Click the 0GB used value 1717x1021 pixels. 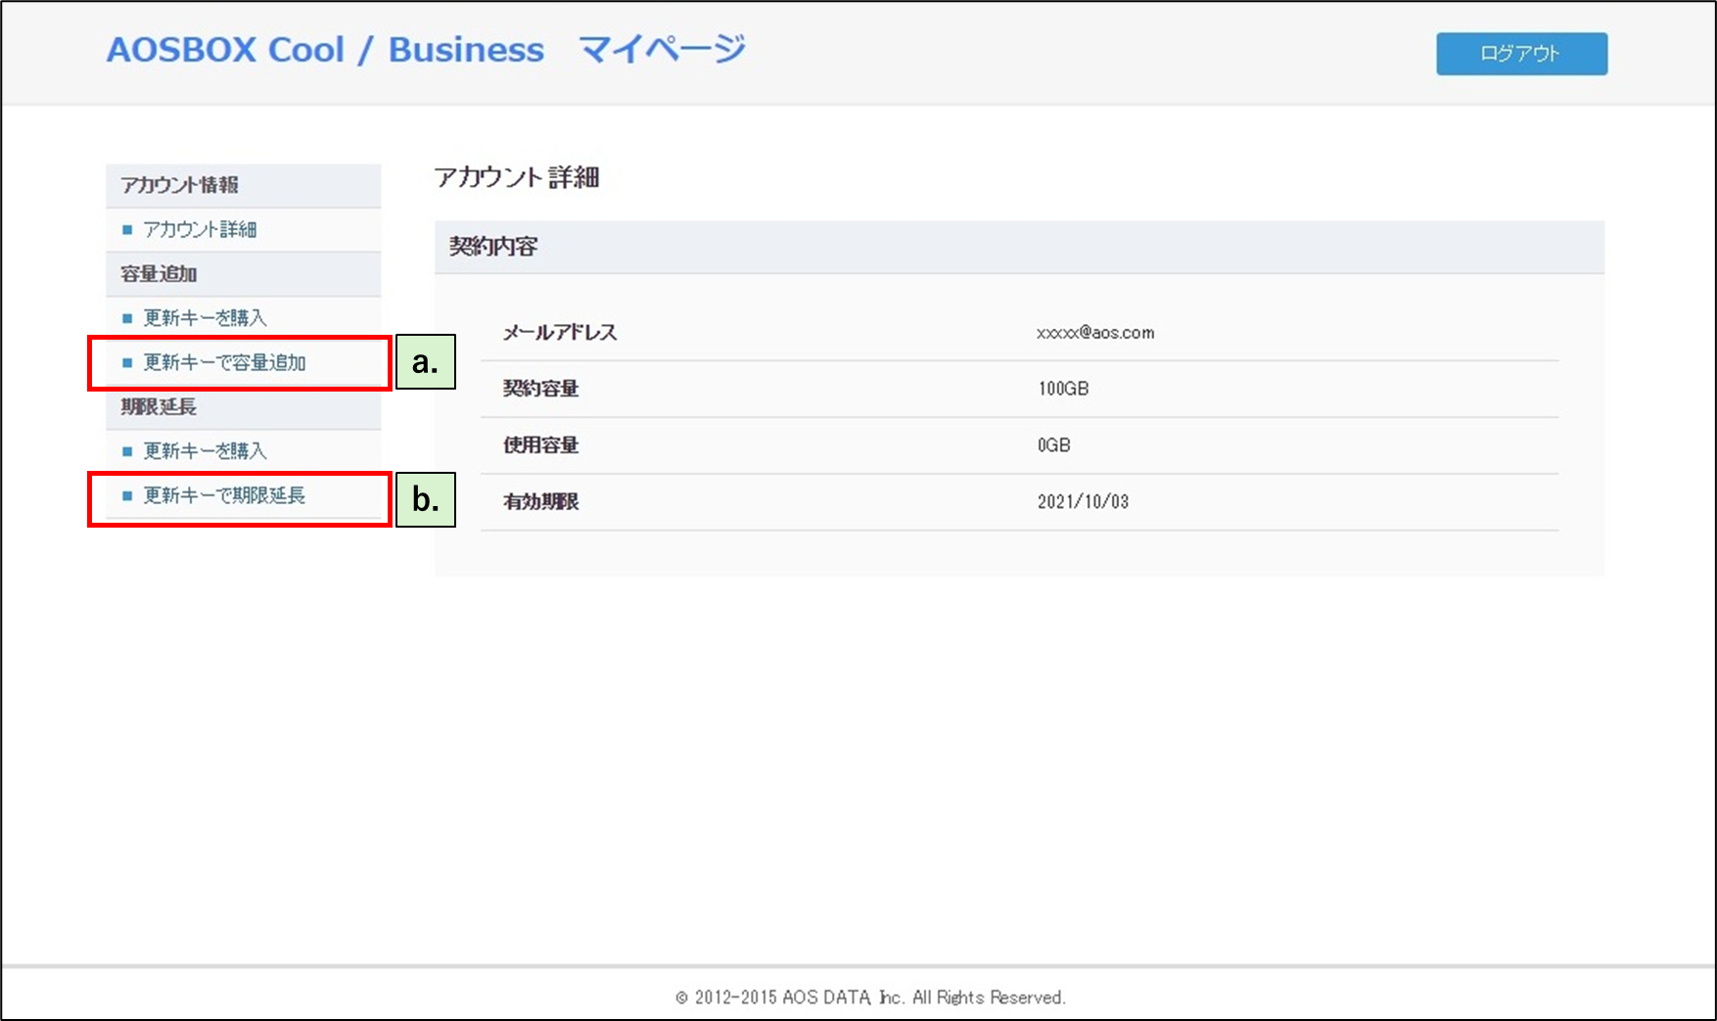(1054, 445)
